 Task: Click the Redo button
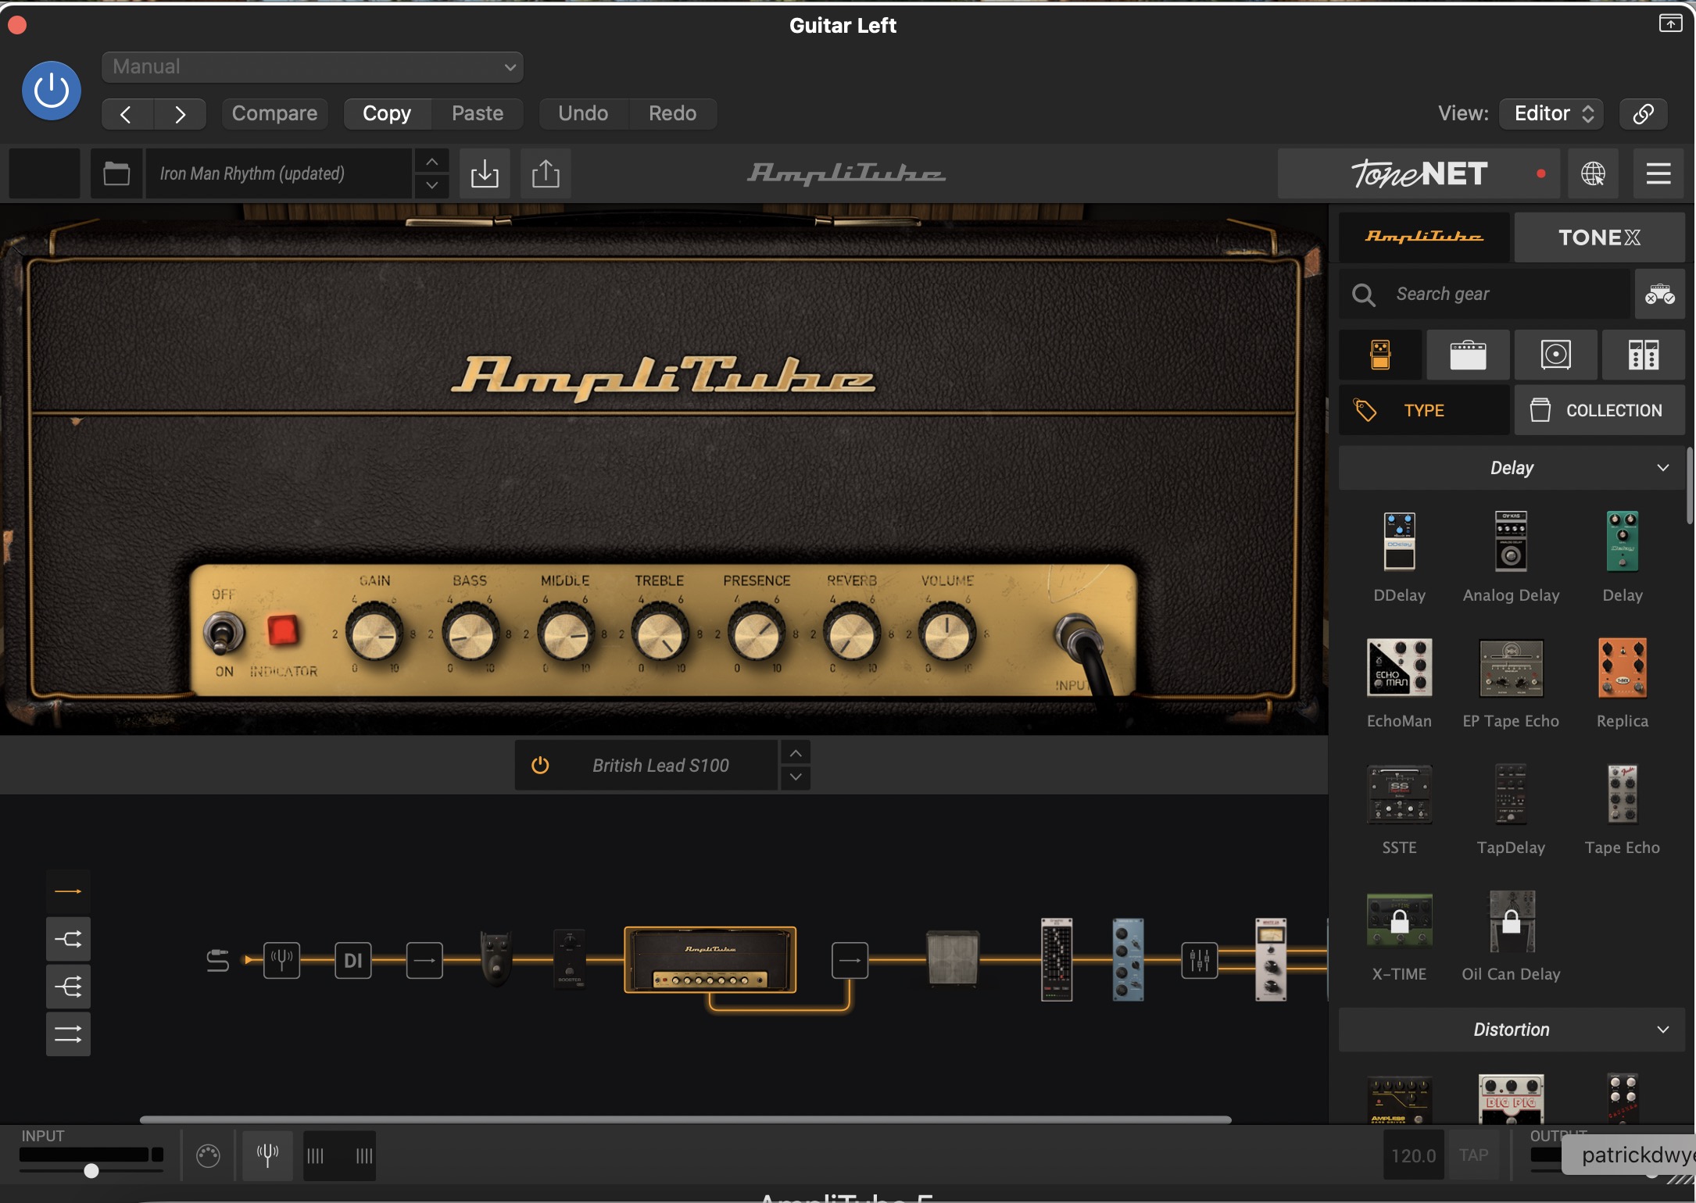tap(672, 114)
